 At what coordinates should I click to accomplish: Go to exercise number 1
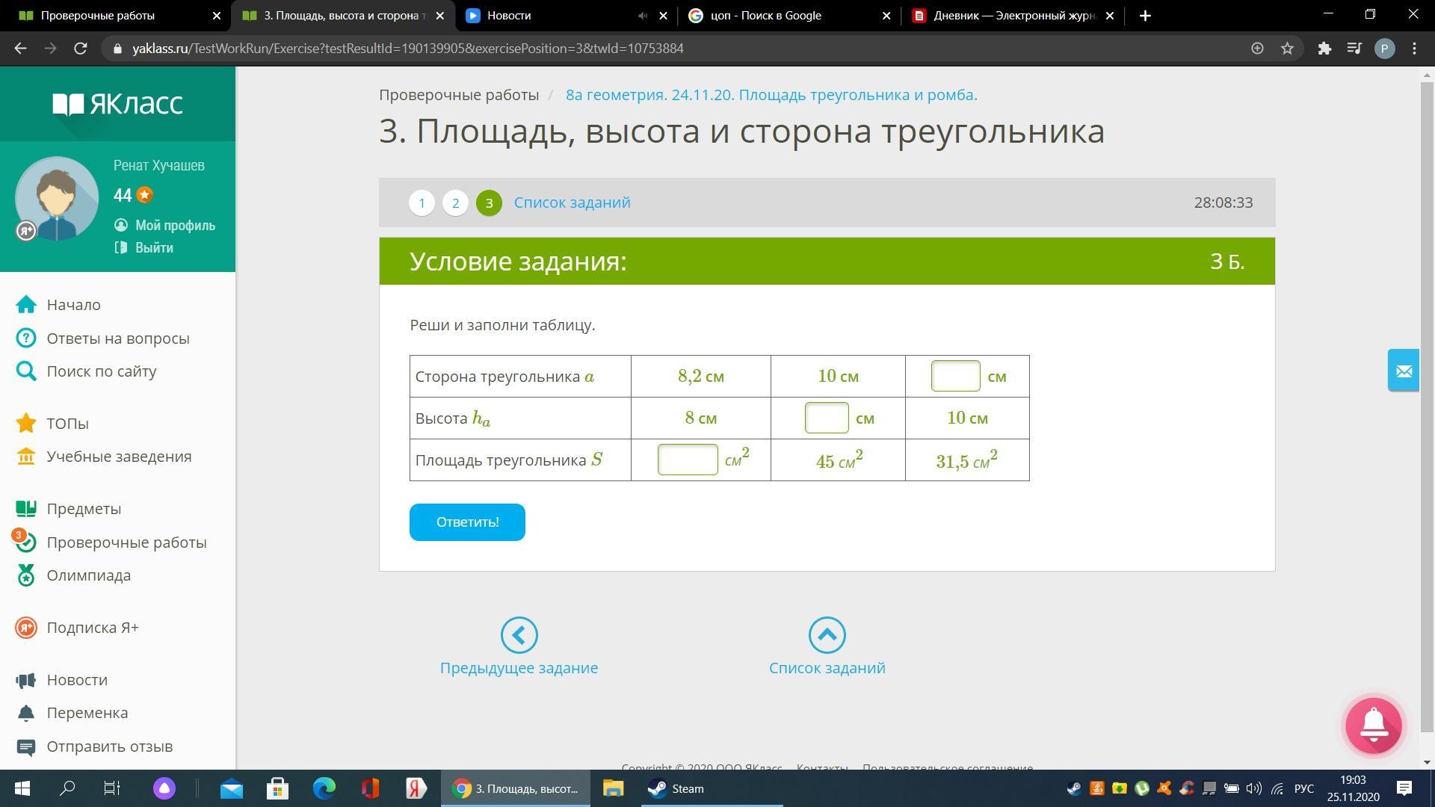click(422, 203)
